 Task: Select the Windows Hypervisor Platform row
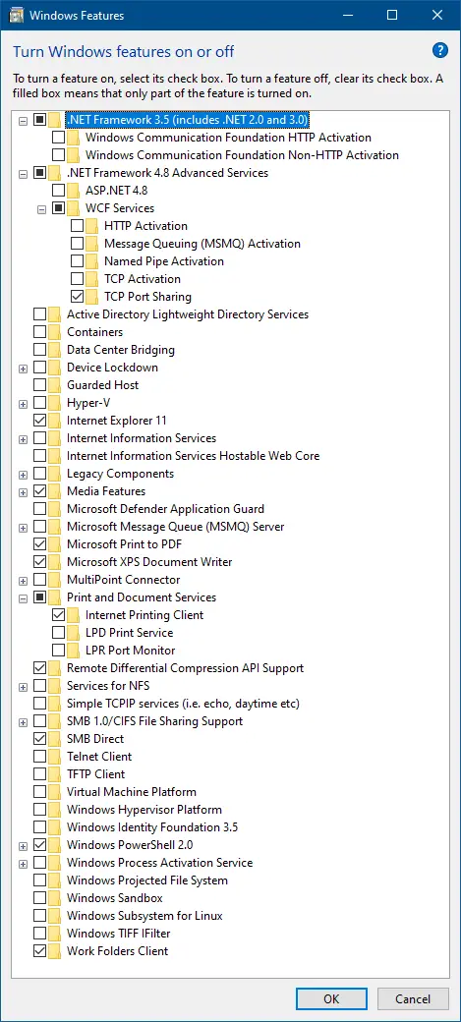(x=144, y=810)
